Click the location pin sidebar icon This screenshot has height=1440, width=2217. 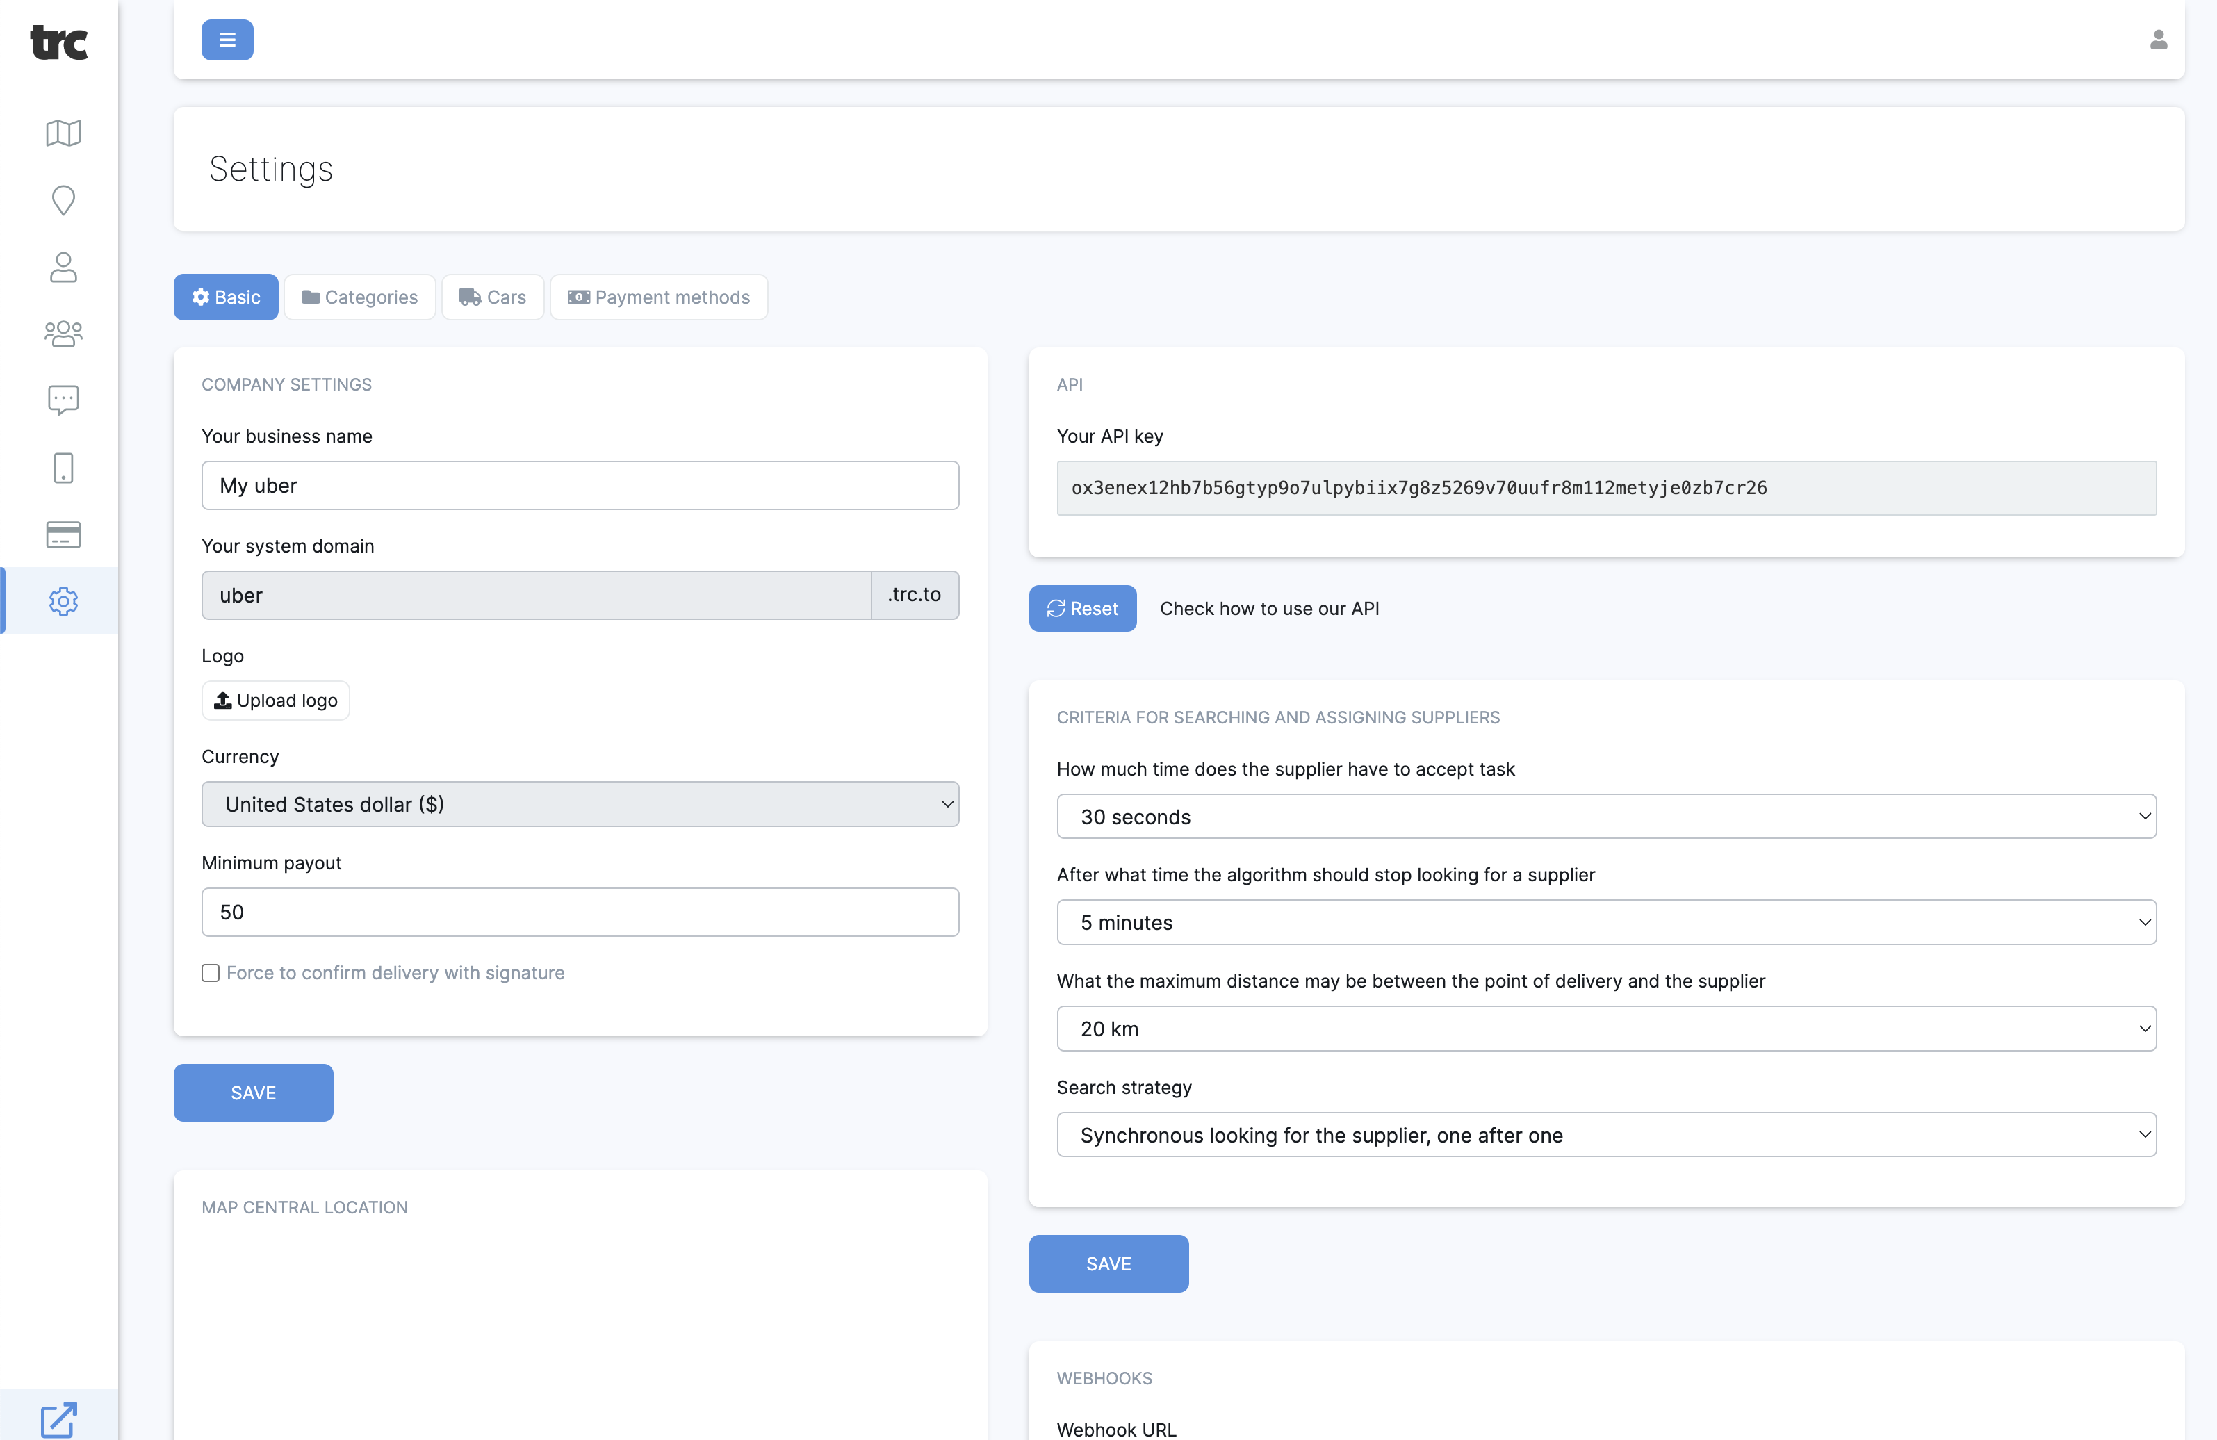tap(63, 200)
